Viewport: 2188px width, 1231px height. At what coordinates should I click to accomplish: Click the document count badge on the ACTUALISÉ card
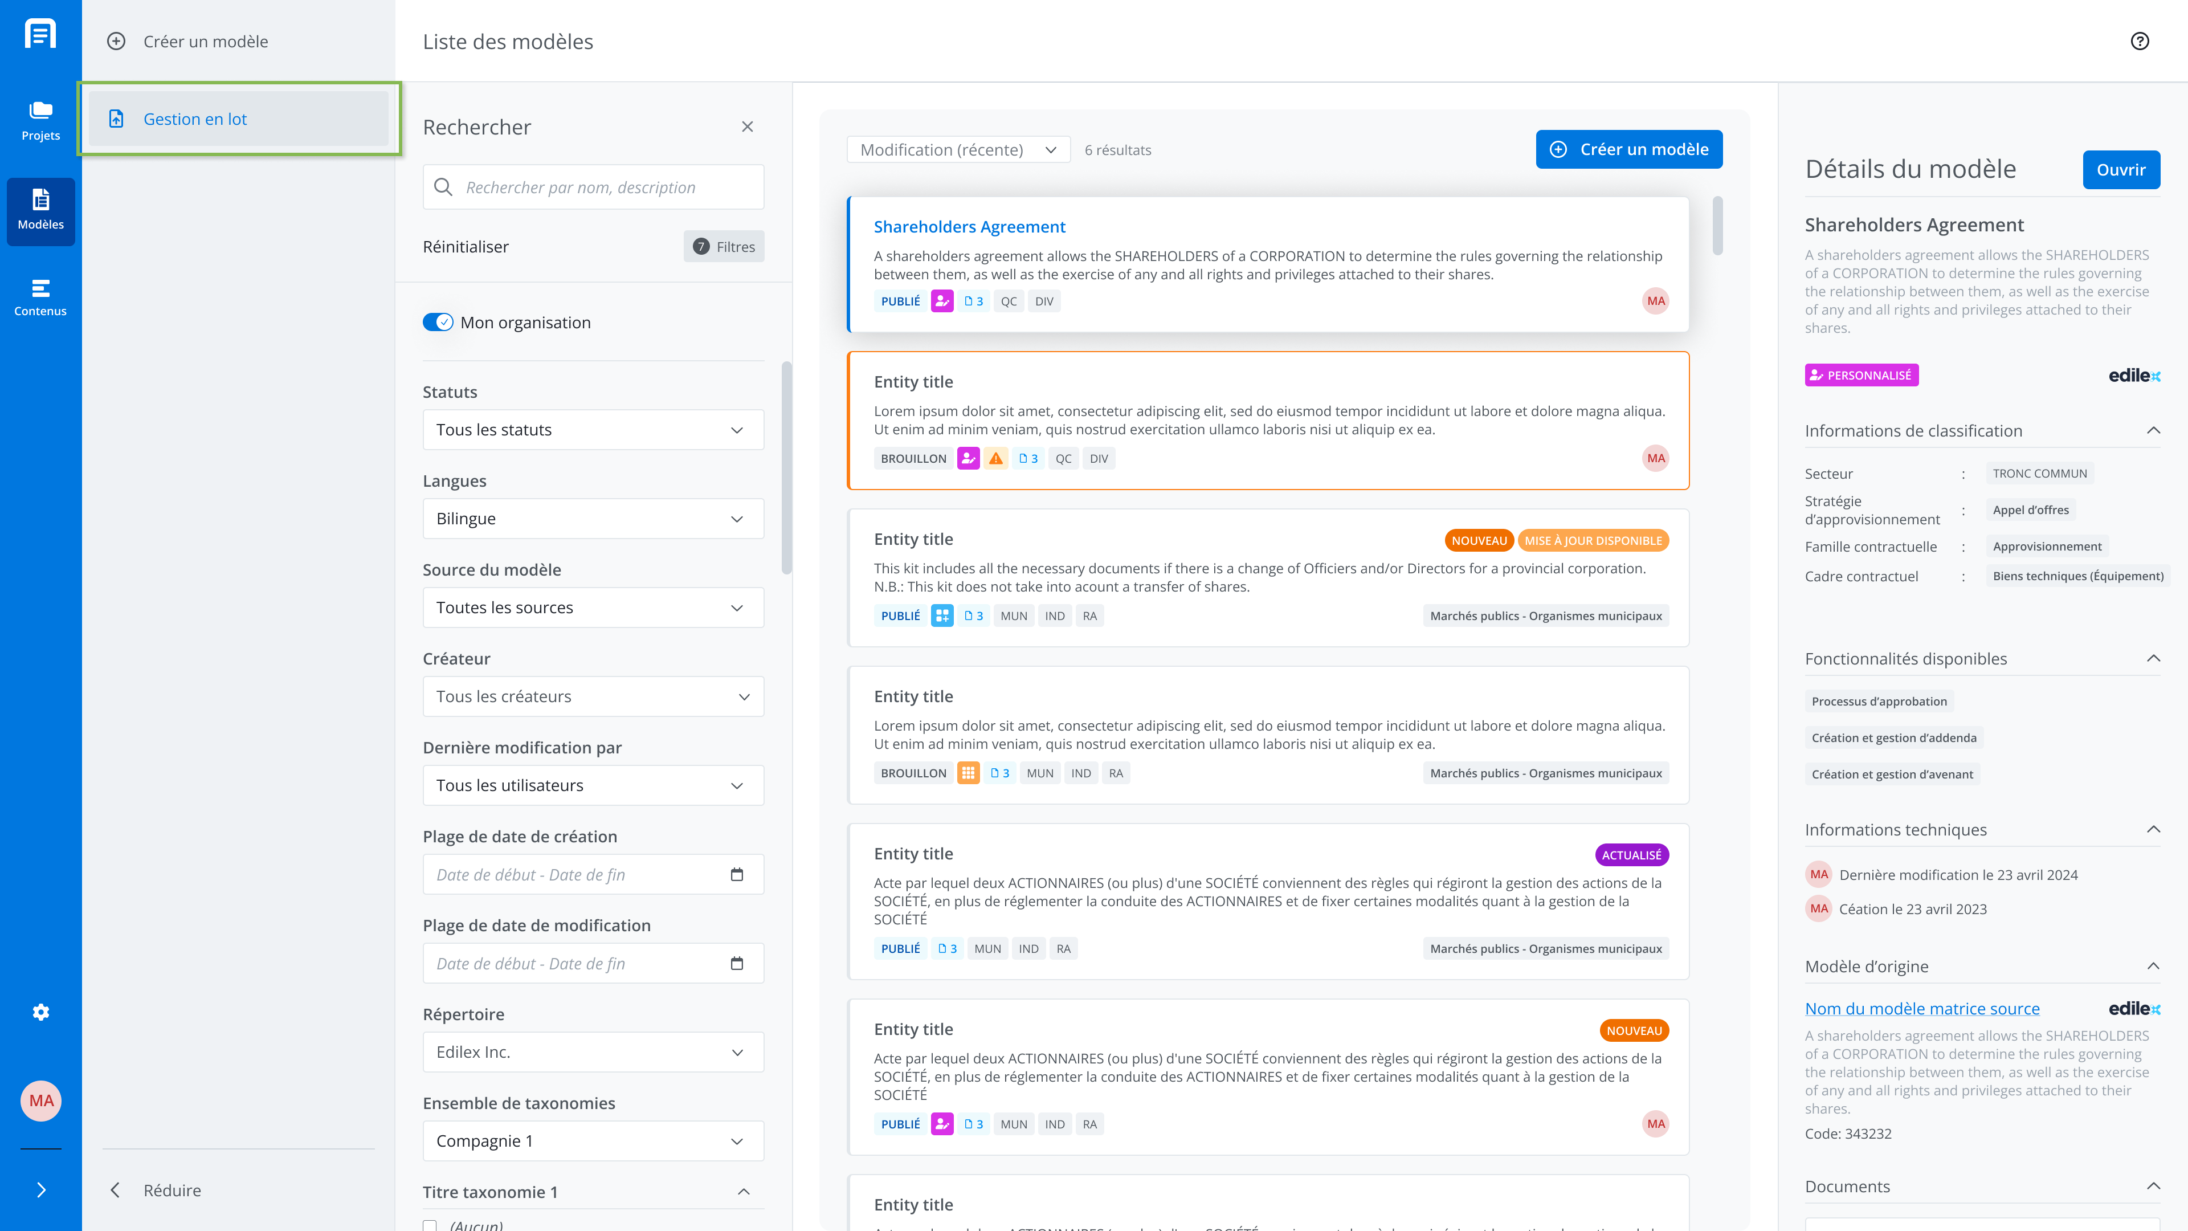coord(947,949)
